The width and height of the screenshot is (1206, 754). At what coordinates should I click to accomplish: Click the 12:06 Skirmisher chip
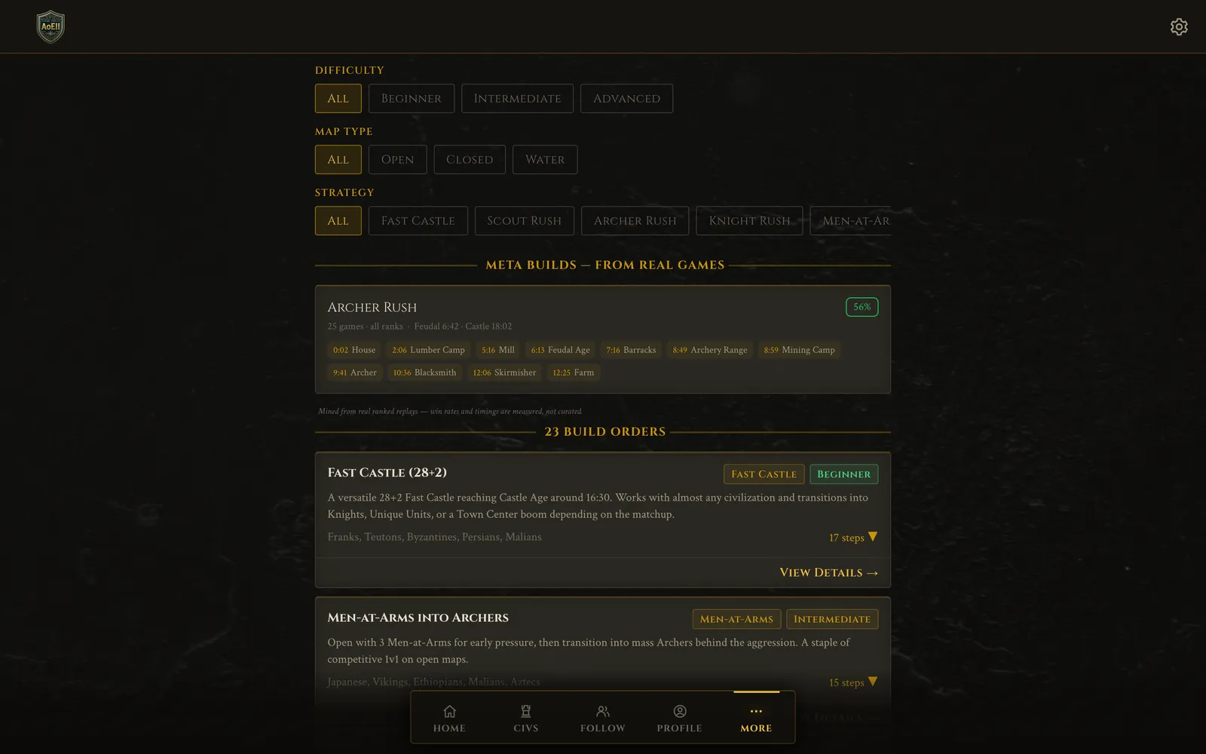504,372
